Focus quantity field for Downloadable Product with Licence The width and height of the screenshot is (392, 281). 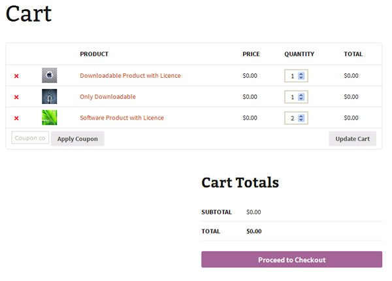point(291,76)
